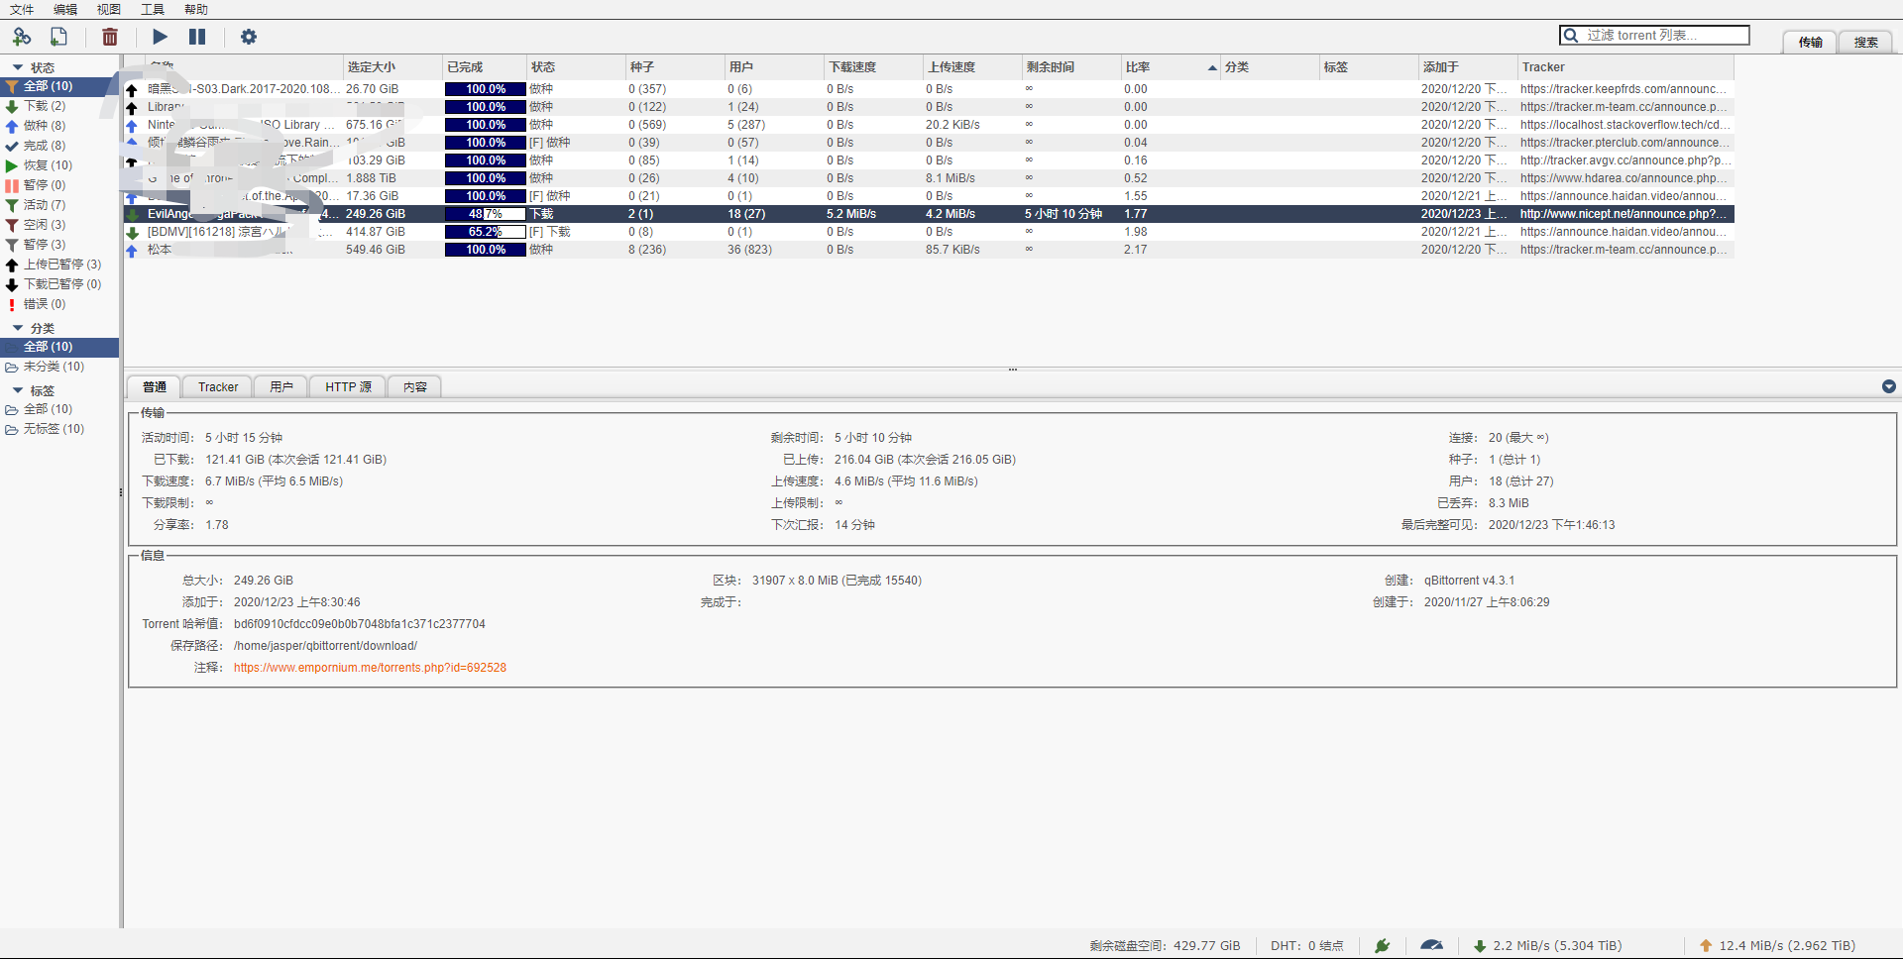The image size is (1903, 959).
Task: Toggle the details panel collapse arrow button
Action: [x=1888, y=386]
